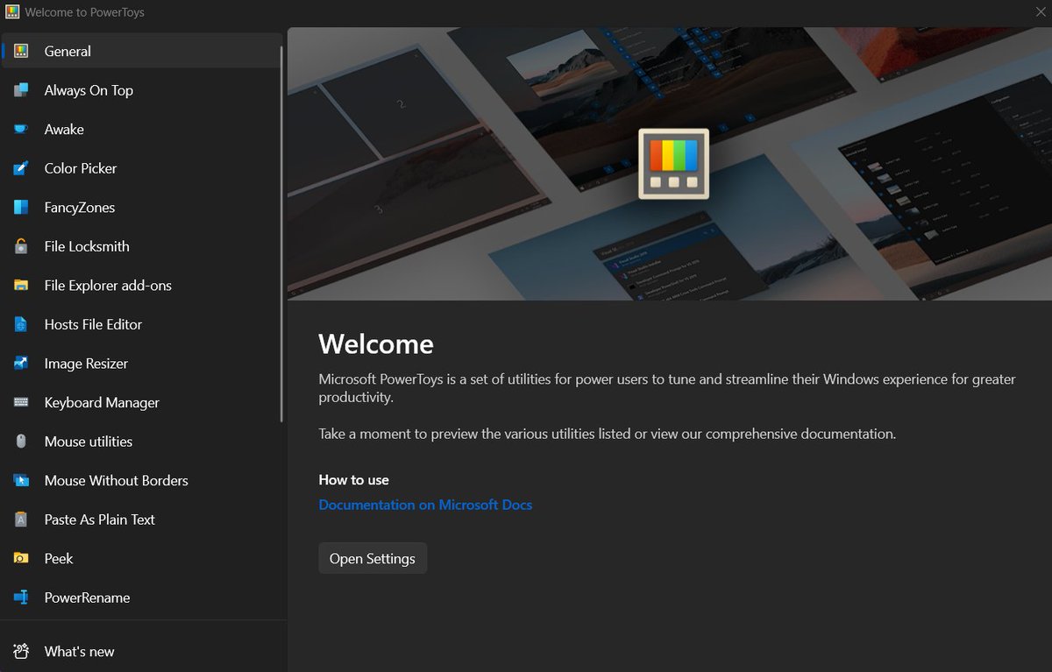Viewport: 1052px width, 672px height.
Task: Click the sidebar vertical scrollbar
Action: click(x=281, y=235)
